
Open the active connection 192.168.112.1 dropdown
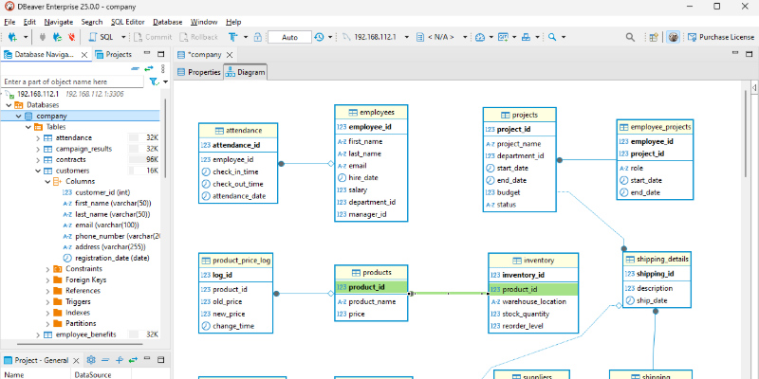click(407, 37)
